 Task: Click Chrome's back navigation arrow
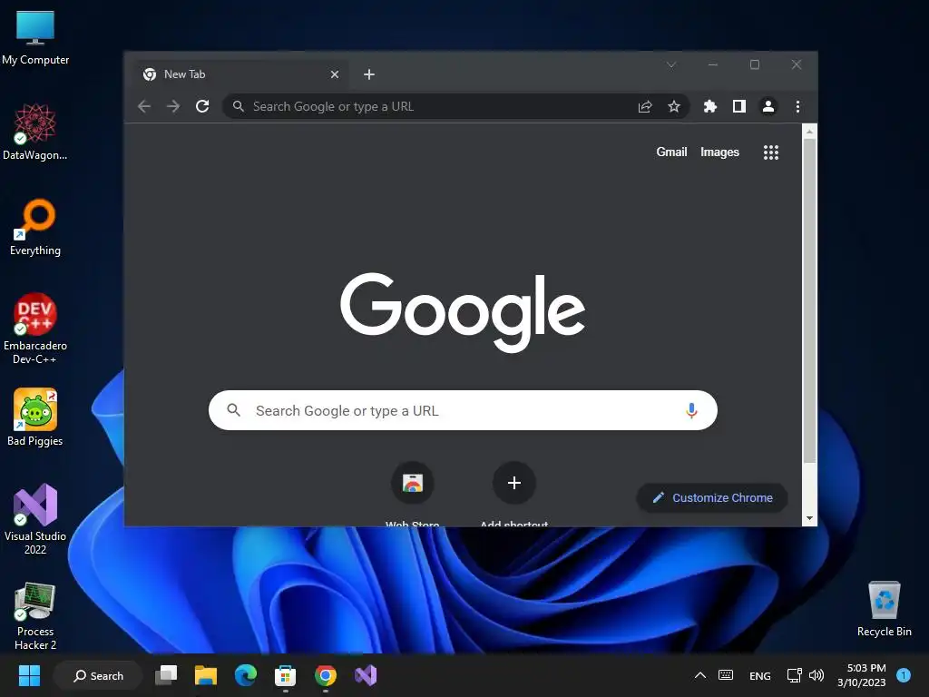144,107
